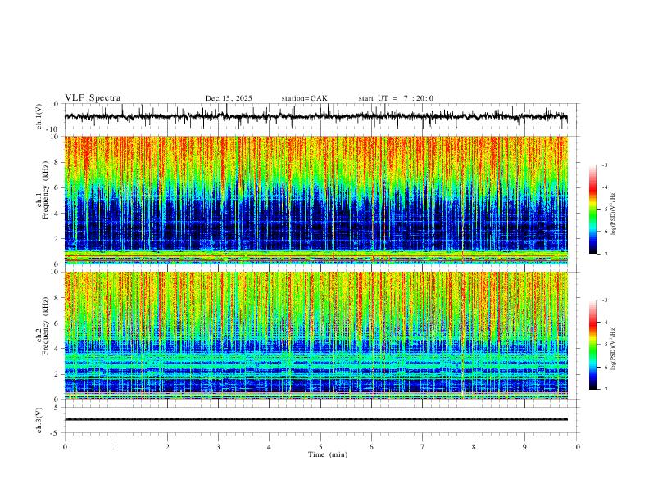The height and width of the screenshot is (501, 649).
Task: Click the "-7" tick on ch.2 colorbar
Action: 604,390
